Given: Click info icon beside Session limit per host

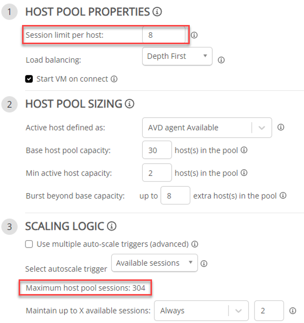Looking at the screenshot, I should (x=194, y=35).
